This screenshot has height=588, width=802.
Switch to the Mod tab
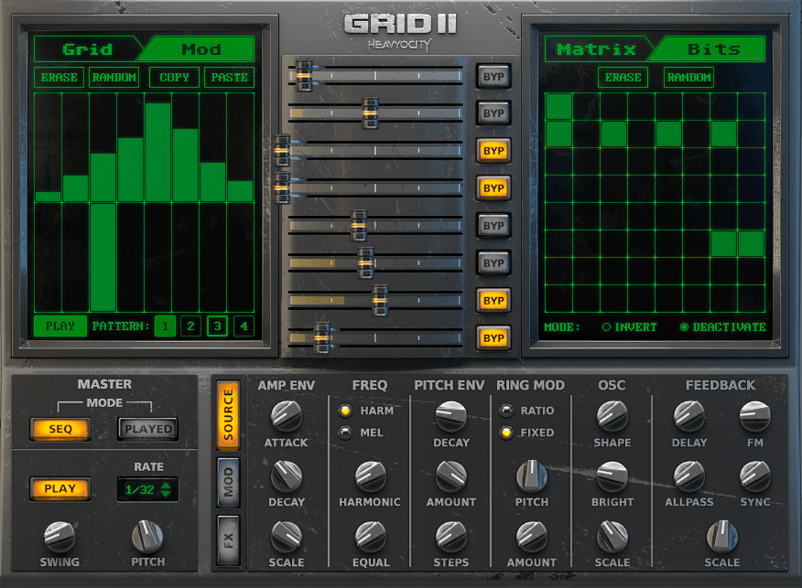click(x=200, y=49)
